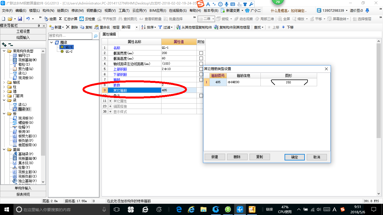Tick the 附加 checkbox for 截面宽度

point(201,53)
